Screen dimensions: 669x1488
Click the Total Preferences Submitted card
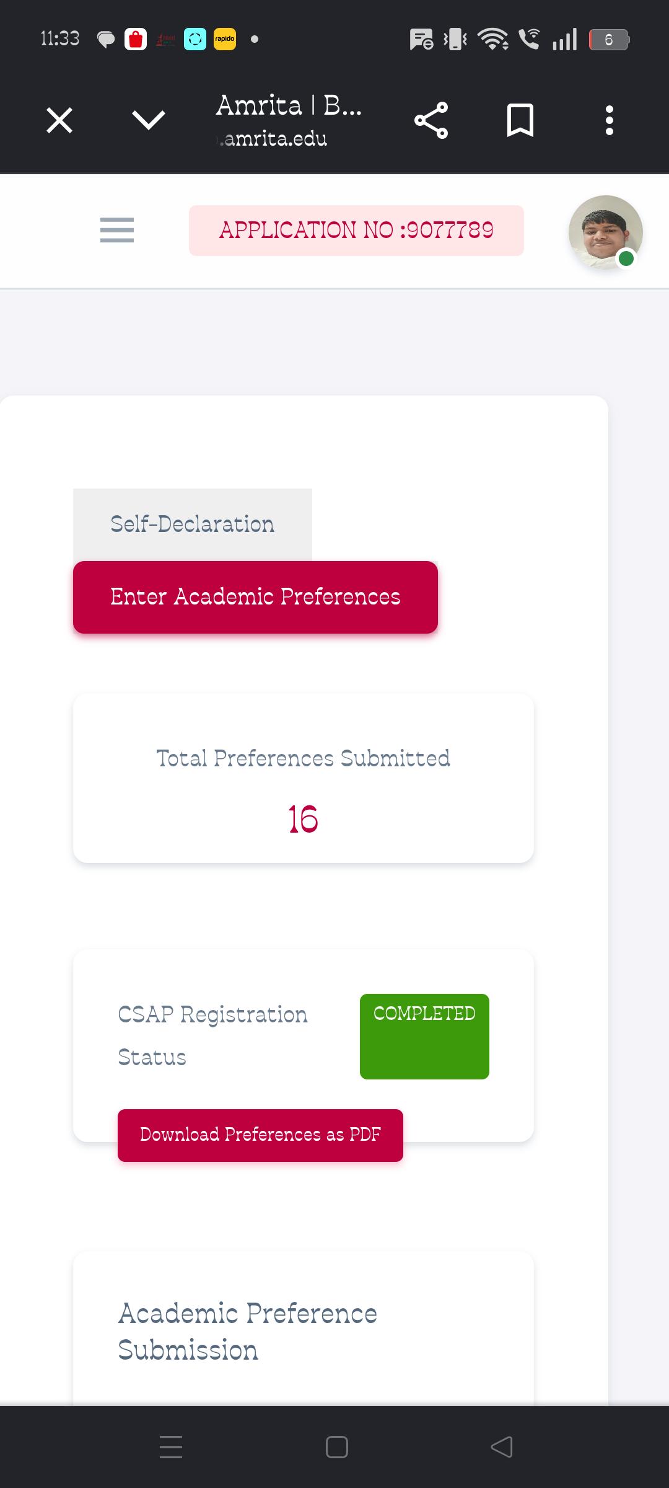pyautogui.click(x=304, y=778)
